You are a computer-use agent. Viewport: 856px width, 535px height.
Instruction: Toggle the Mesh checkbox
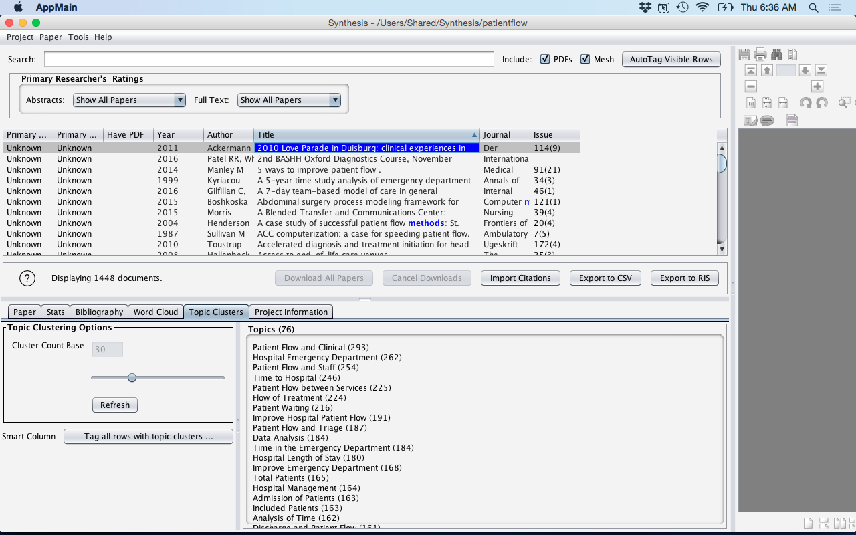click(x=585, y=59)
